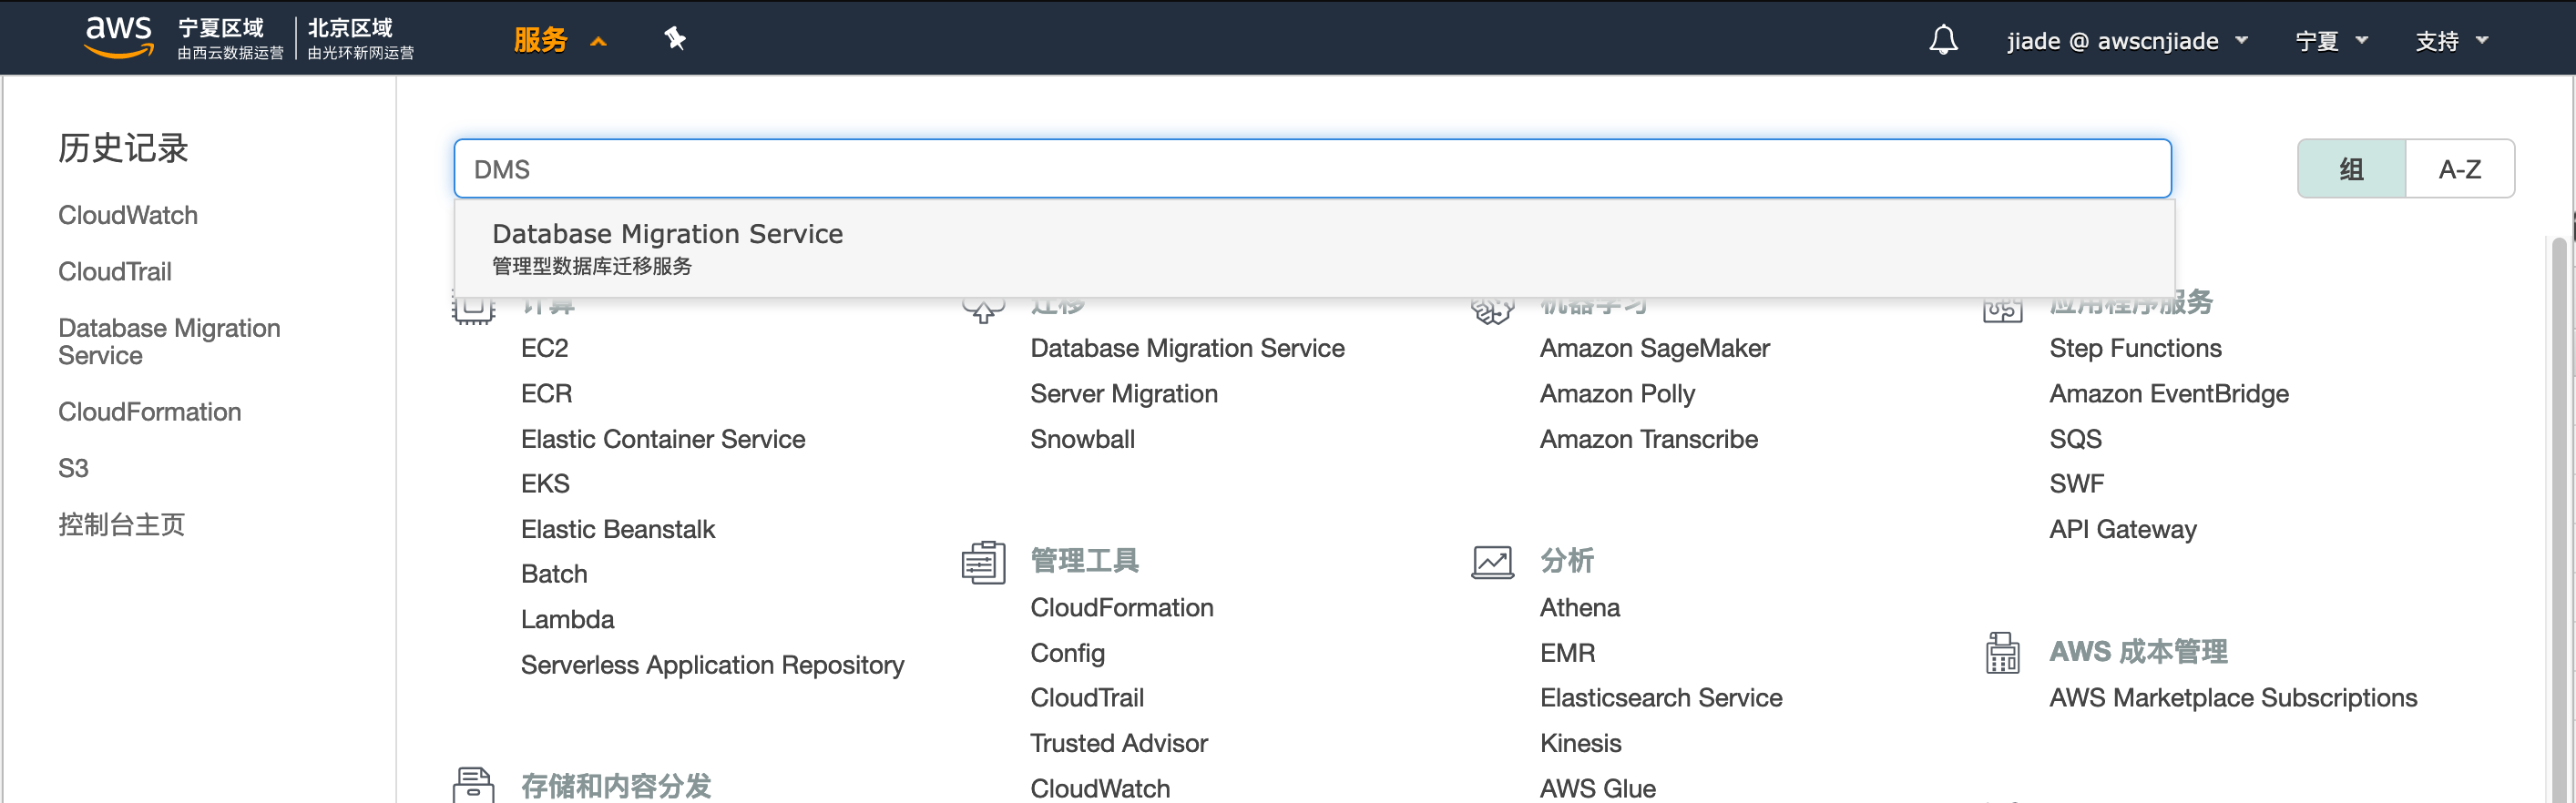Select Database Migration Service search suggestion

[x=667, y=247]
